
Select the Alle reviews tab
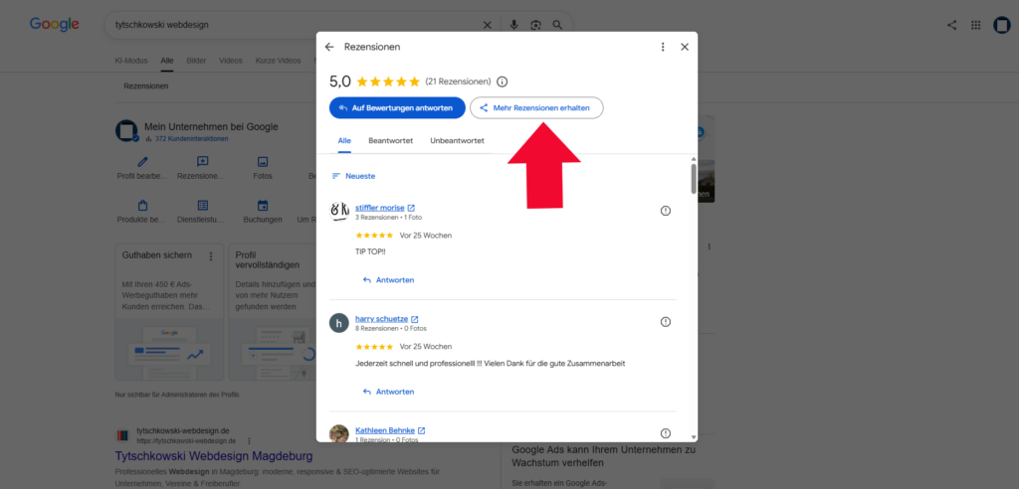click(344, 141)
